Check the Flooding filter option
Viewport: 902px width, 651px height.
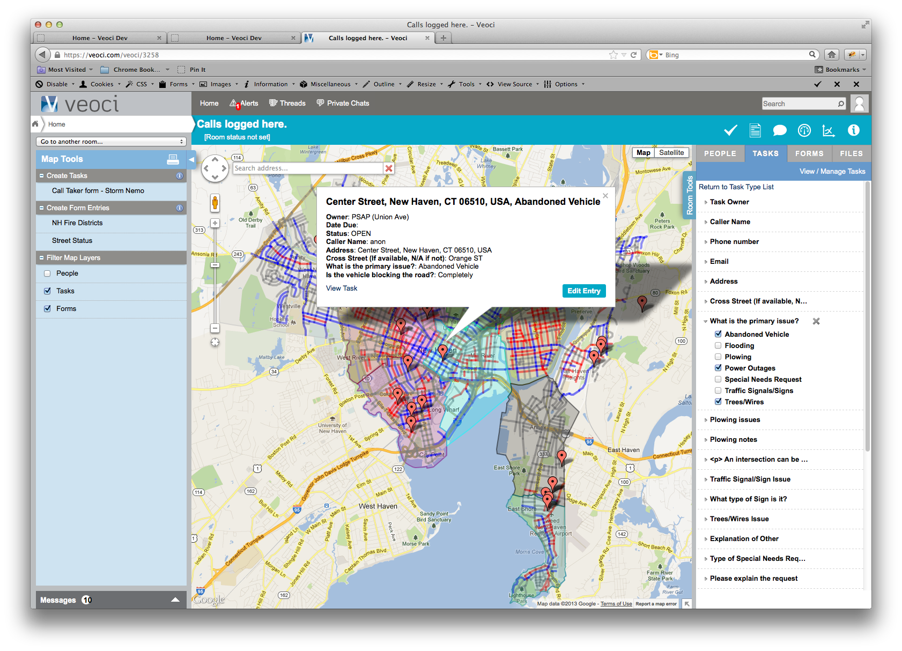pos(718,346)
